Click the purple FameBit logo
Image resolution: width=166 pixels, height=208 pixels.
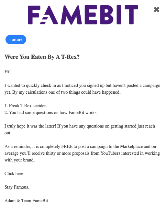point(83,15)
